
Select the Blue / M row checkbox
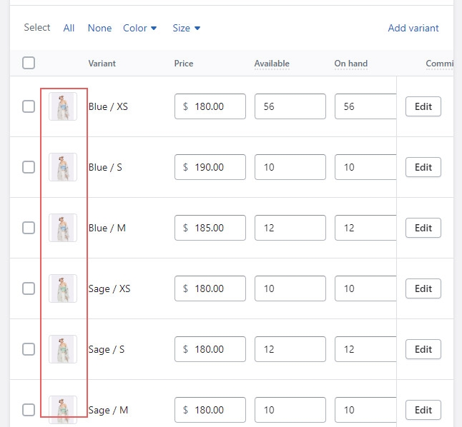coord(29,228)
